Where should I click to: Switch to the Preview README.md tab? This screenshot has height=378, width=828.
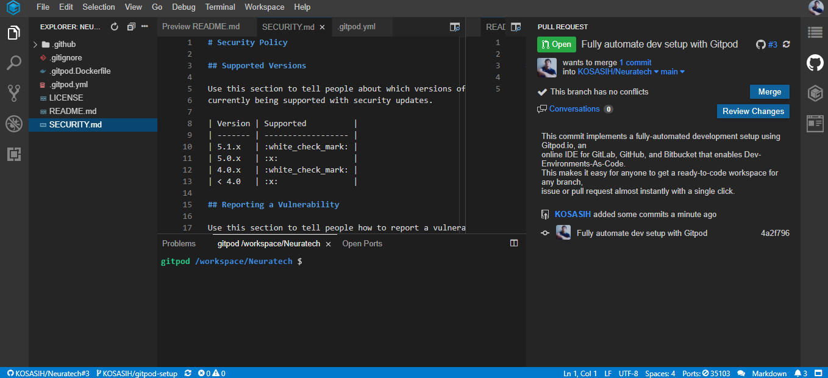(x=201, y=27)
